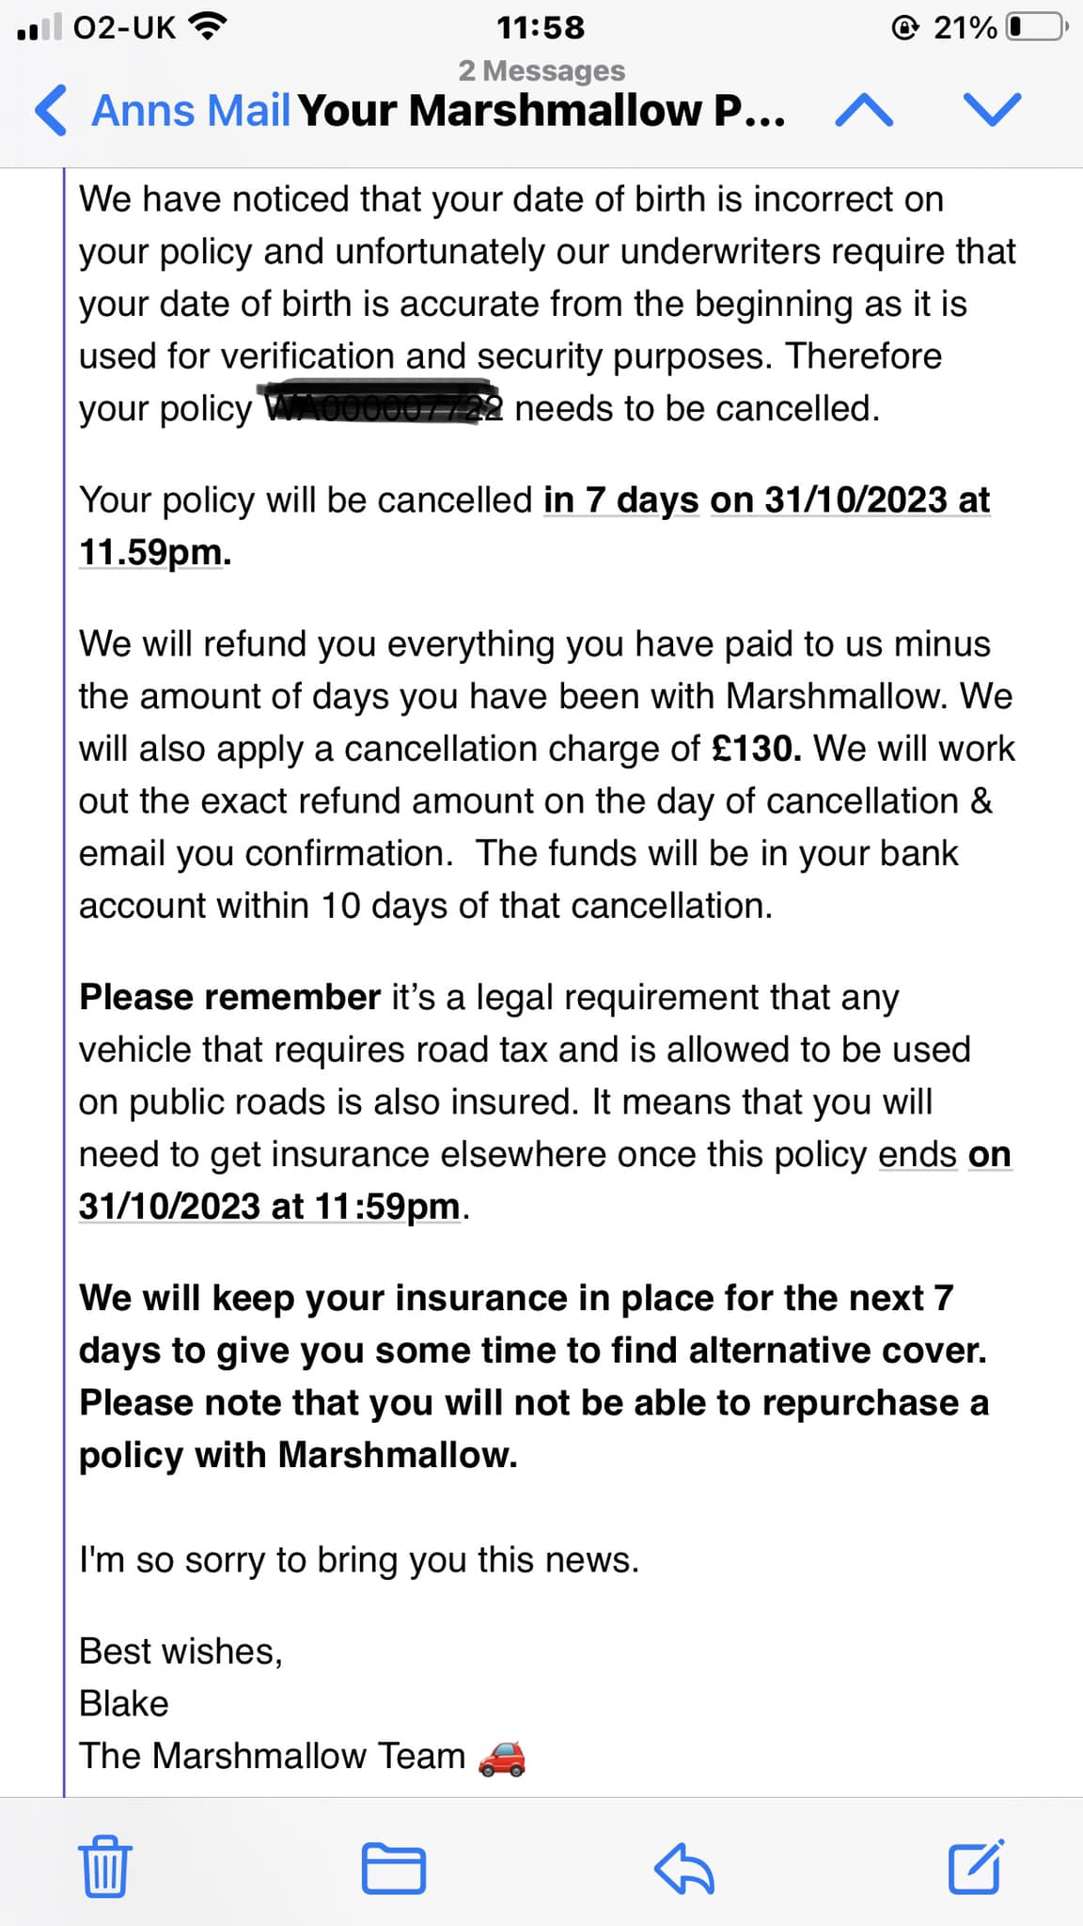
Task: Tap the Wi-Fi status icon
Action: 208,27
